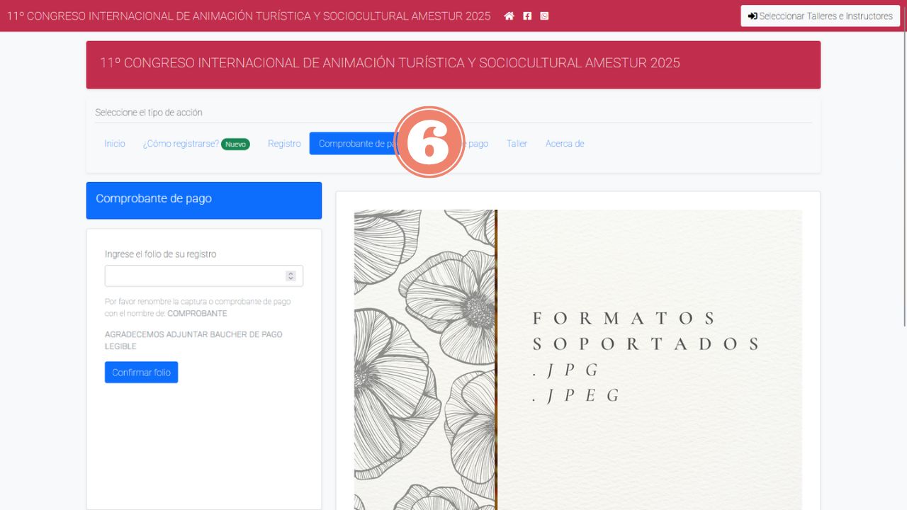Click the congress title in the top navbar
Viewport: 907px width, 510px height.
click(x=249, y=16)
